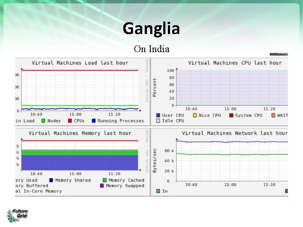Click the 'Nice CPU' legend label
Screen dimensions: 303x227
(x=210, y=116)
